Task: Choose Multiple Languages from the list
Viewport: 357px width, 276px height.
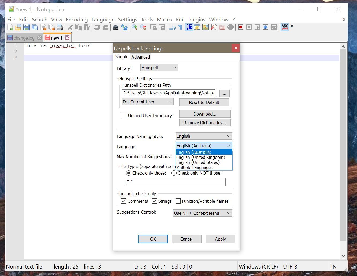Action: pos(204,167)
